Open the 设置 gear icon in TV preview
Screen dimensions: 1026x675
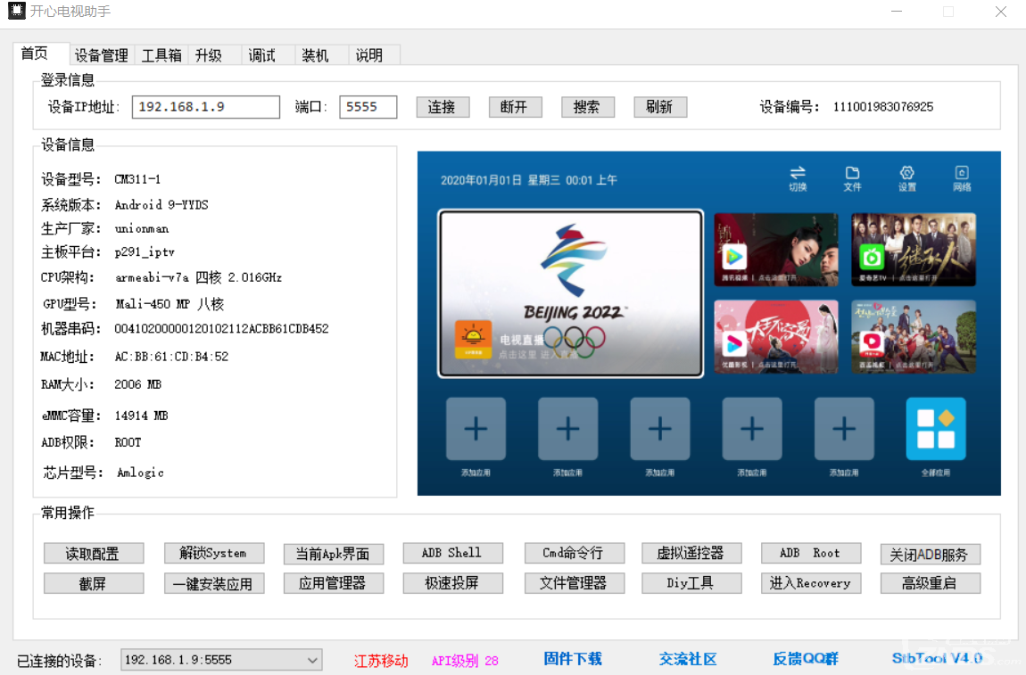[907, 178]
